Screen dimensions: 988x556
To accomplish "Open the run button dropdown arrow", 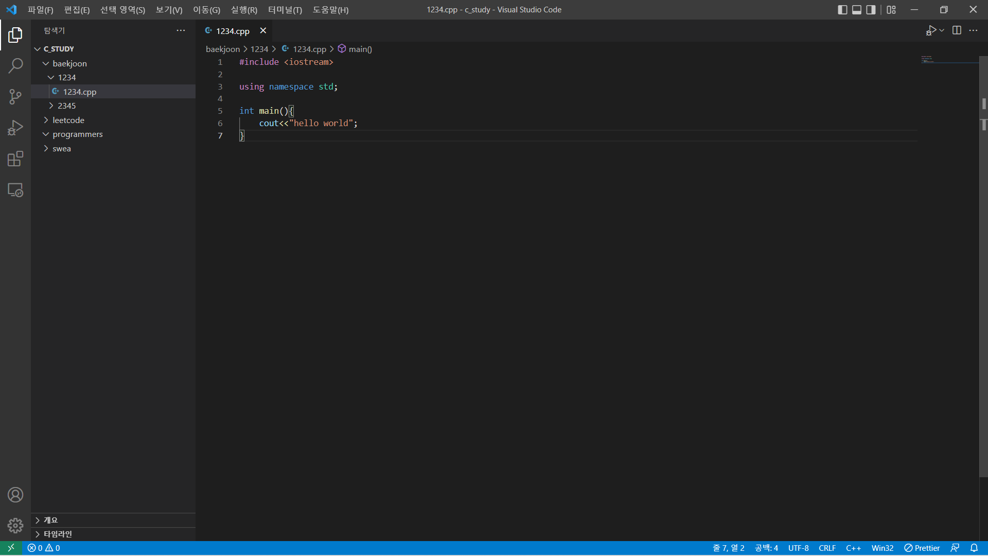I will tap(942, 30).
